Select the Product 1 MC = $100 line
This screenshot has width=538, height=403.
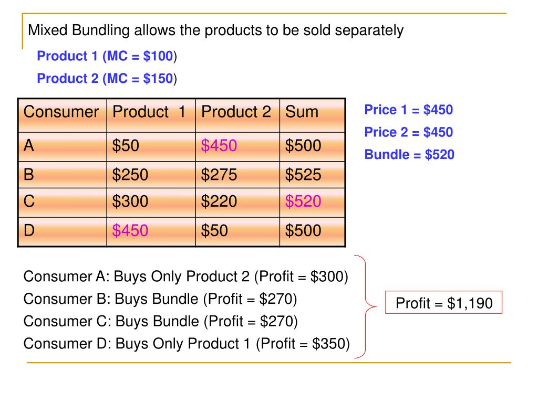[x=107, y=56]
